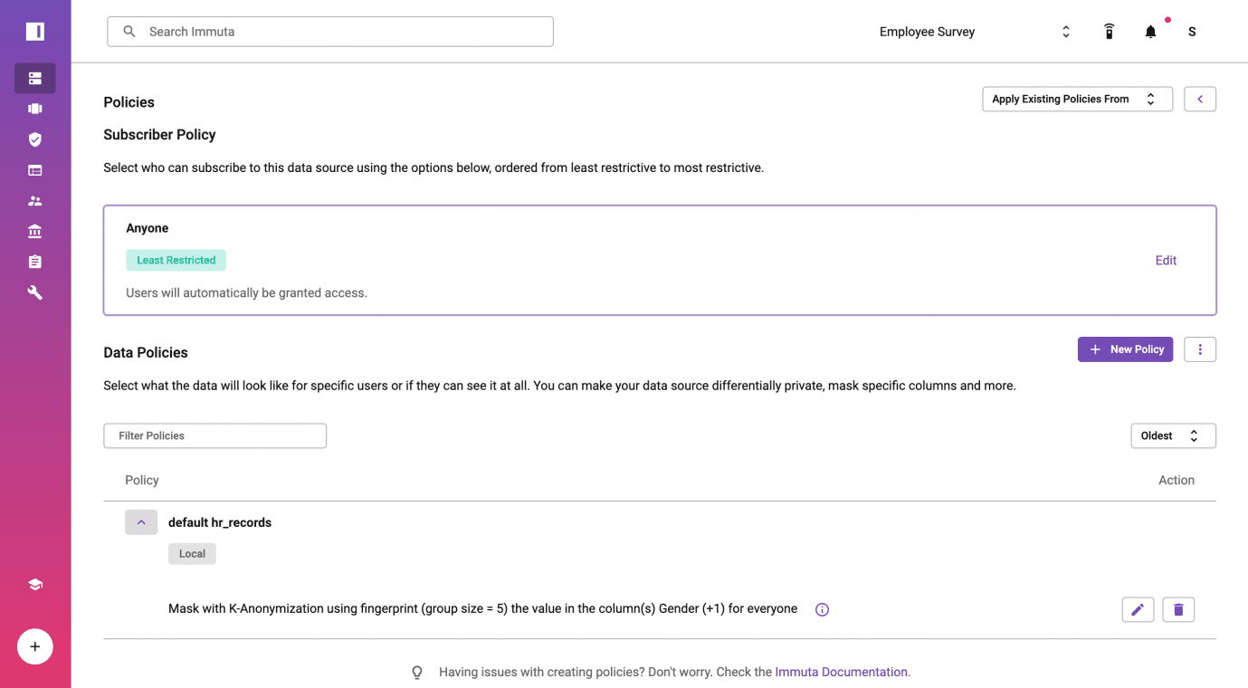Viewport: 1248px width, 688px height.
Task: Click the magnifier search icon
Action: 129,32
